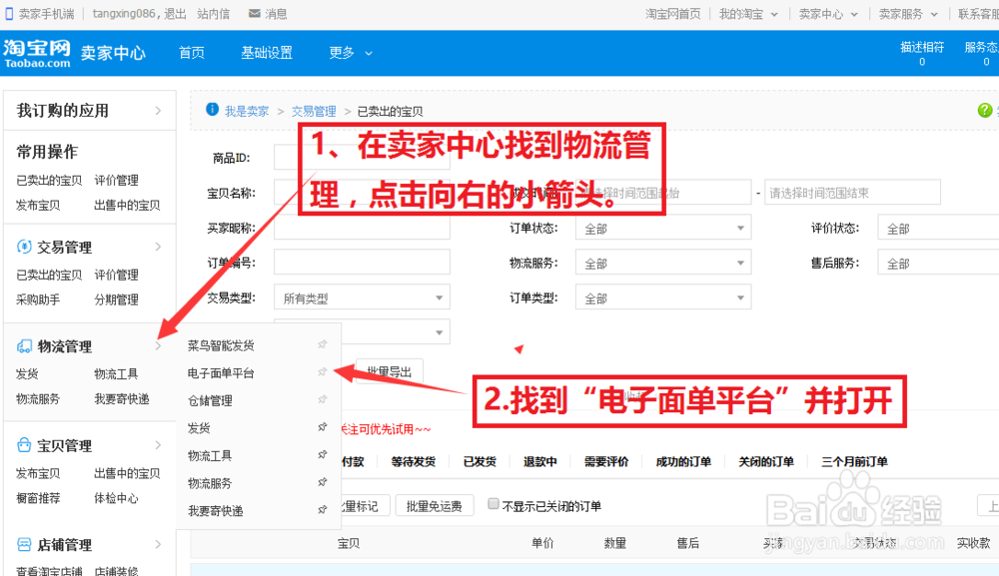Image resolution: width=999 pixels, height=576 pixels.
Task: Expand the 交易管理 right arrow
Action: pos(158,247)
